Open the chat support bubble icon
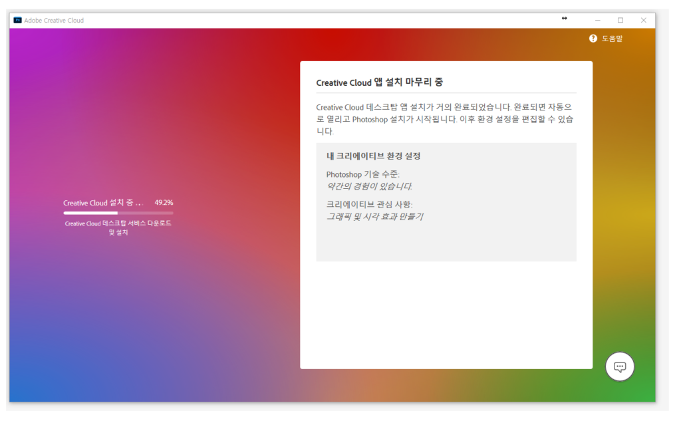 (x=619, y=366)
